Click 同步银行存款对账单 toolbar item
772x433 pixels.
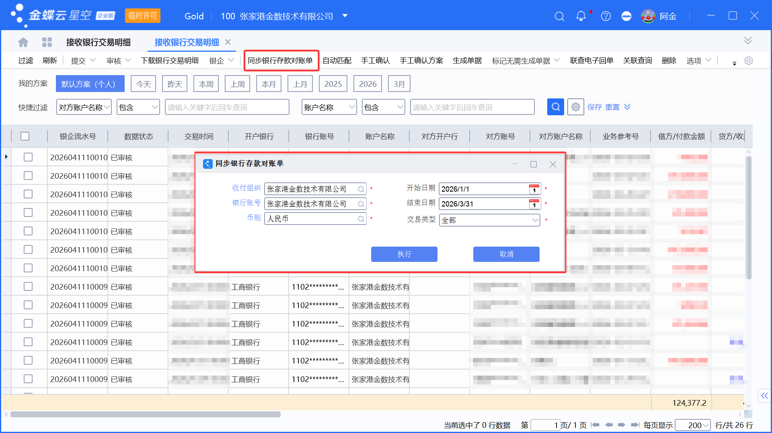280,61
